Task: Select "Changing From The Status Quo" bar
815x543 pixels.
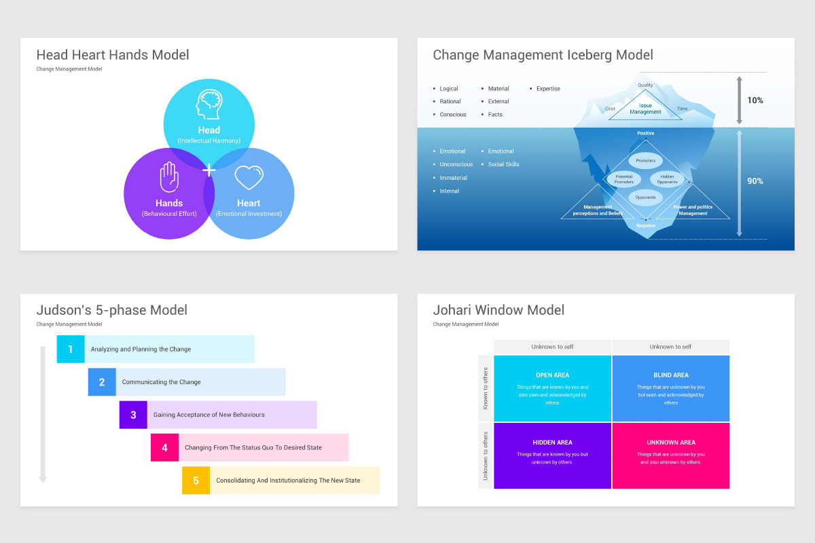Action: pyautogui.click(x=264, y=447)
